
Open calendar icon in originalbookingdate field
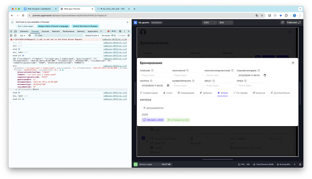point(265,75)
